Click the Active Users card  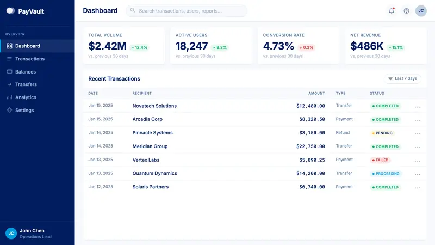(211, 46)
